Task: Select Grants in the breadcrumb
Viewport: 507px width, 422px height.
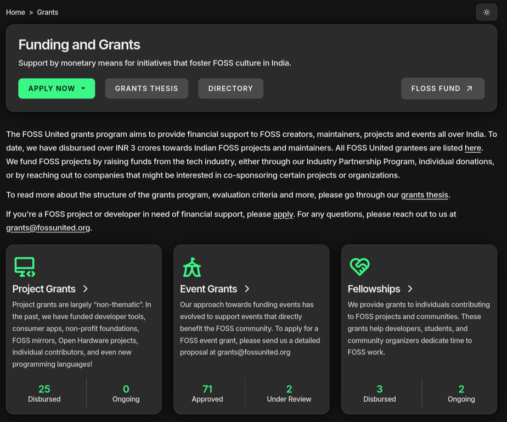Action: [x=47, y=12]
